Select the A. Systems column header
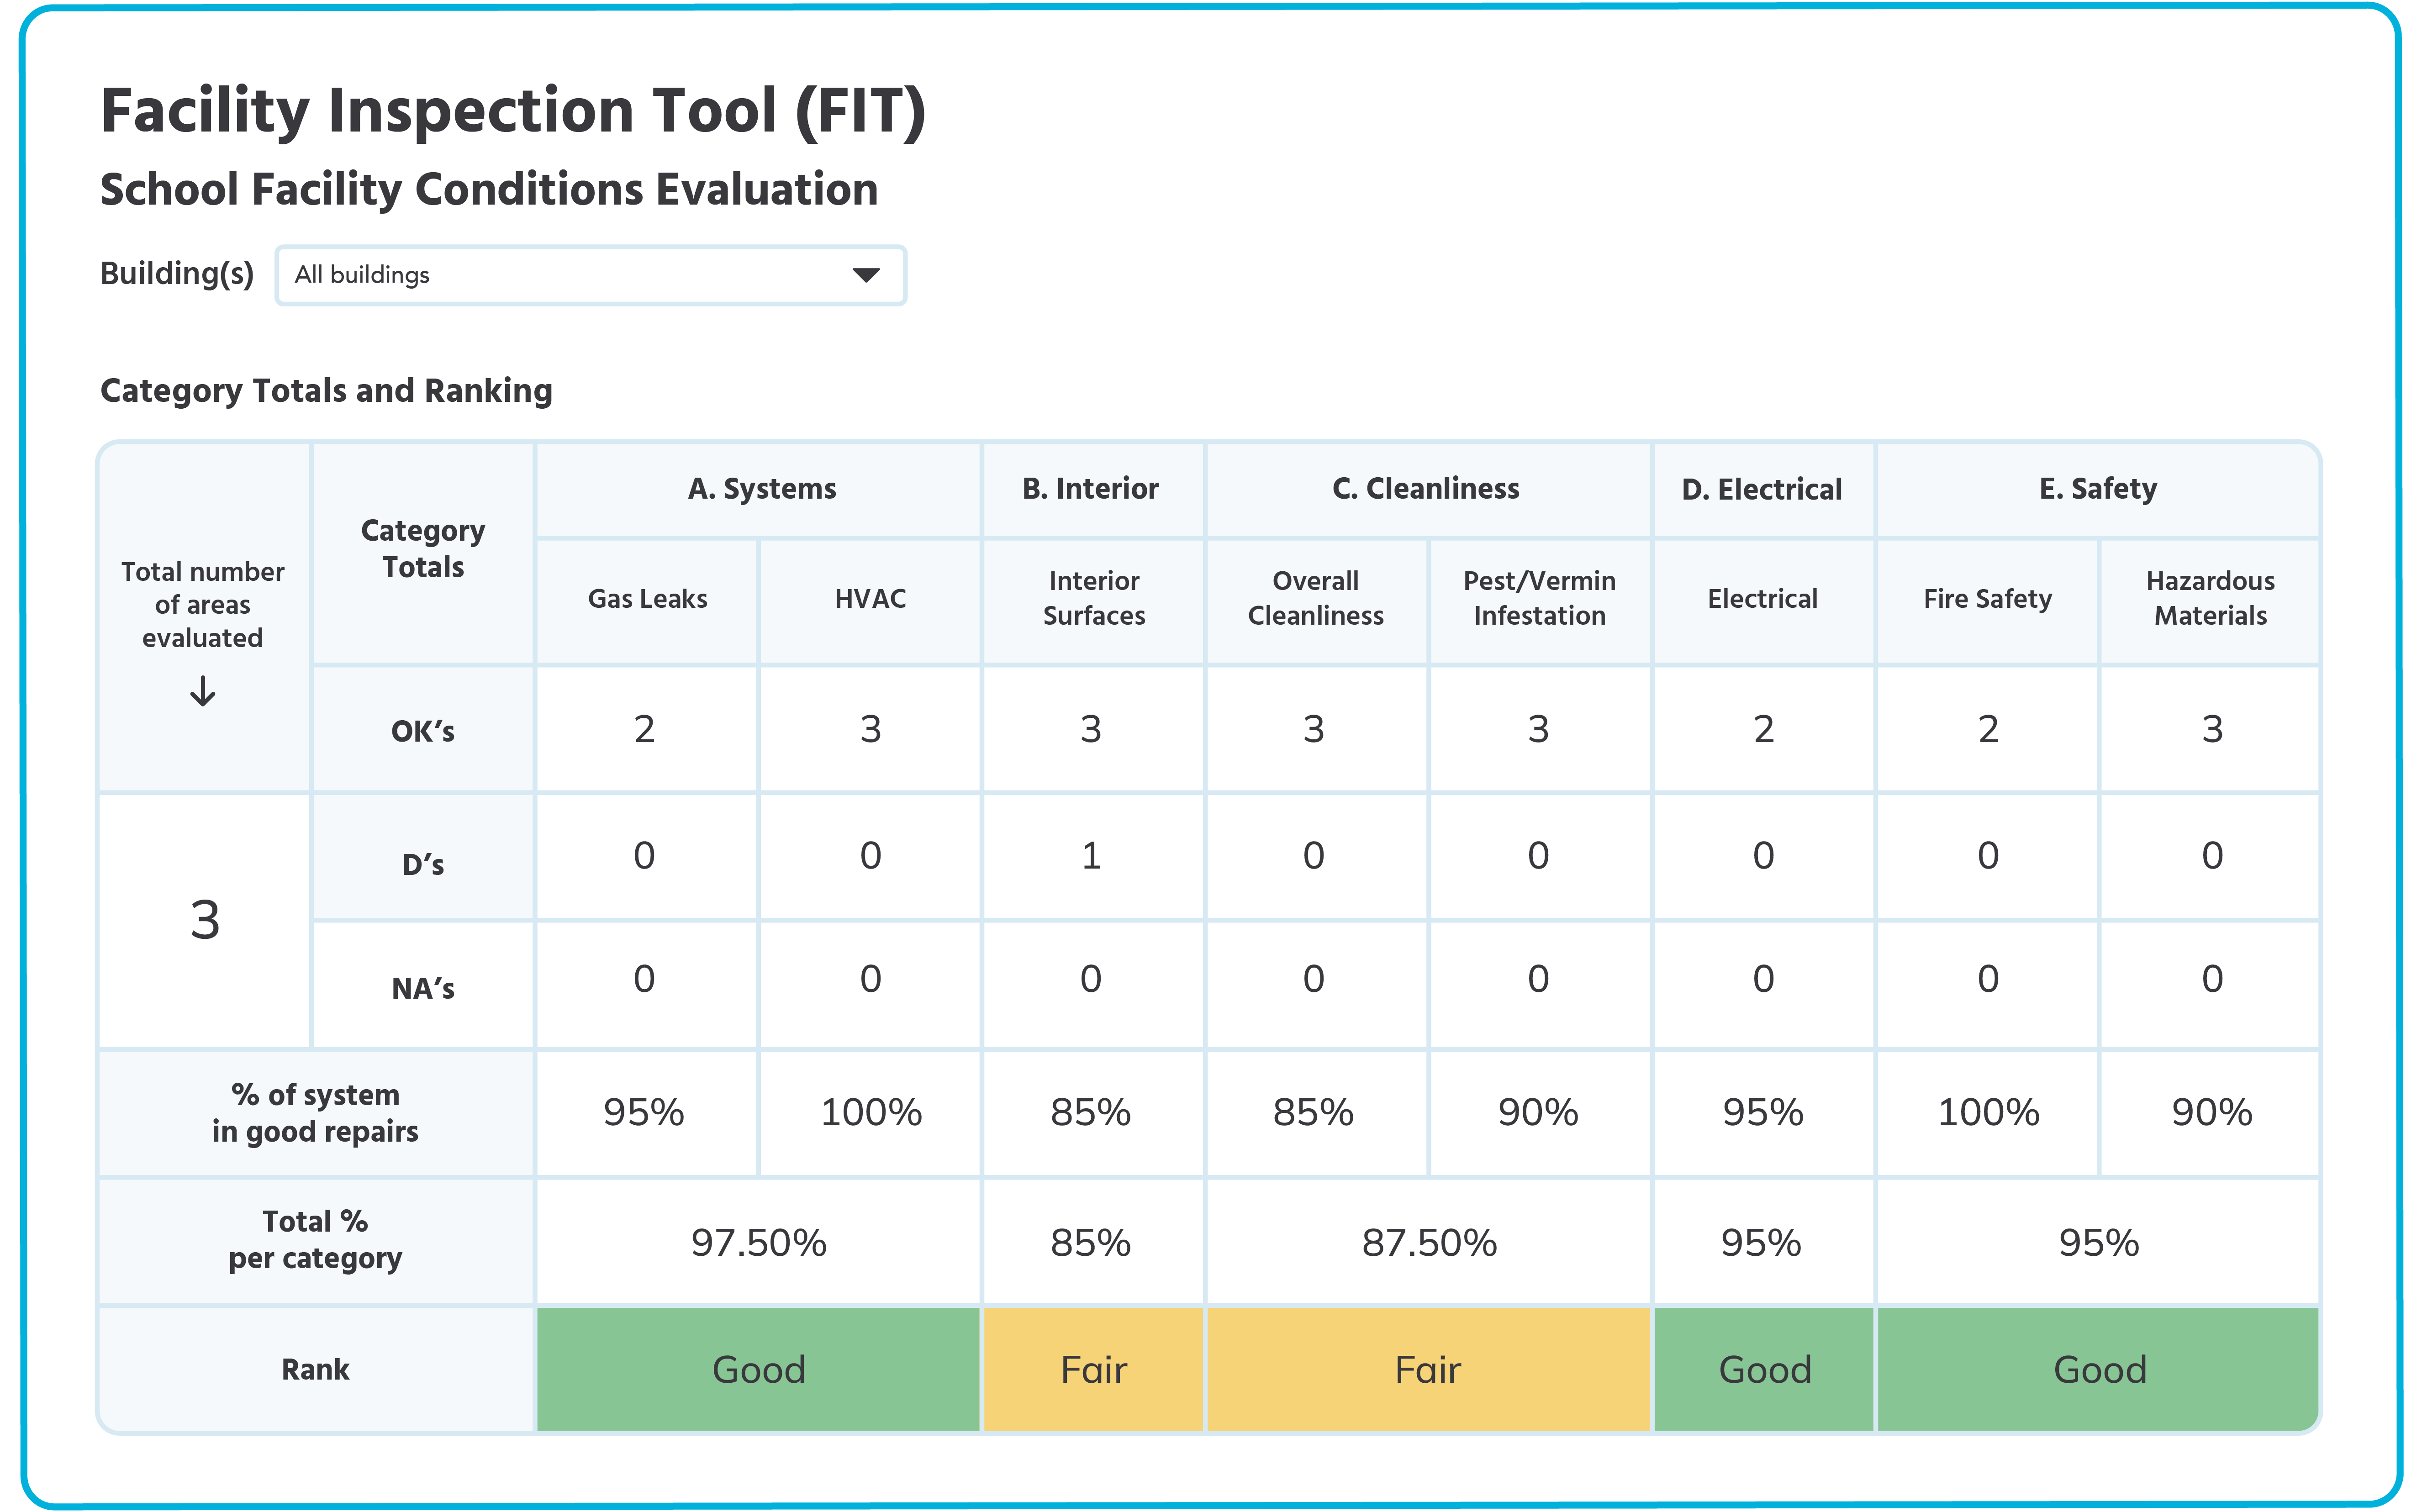Screen dimensions: 2422x1512 pos(760,489)
